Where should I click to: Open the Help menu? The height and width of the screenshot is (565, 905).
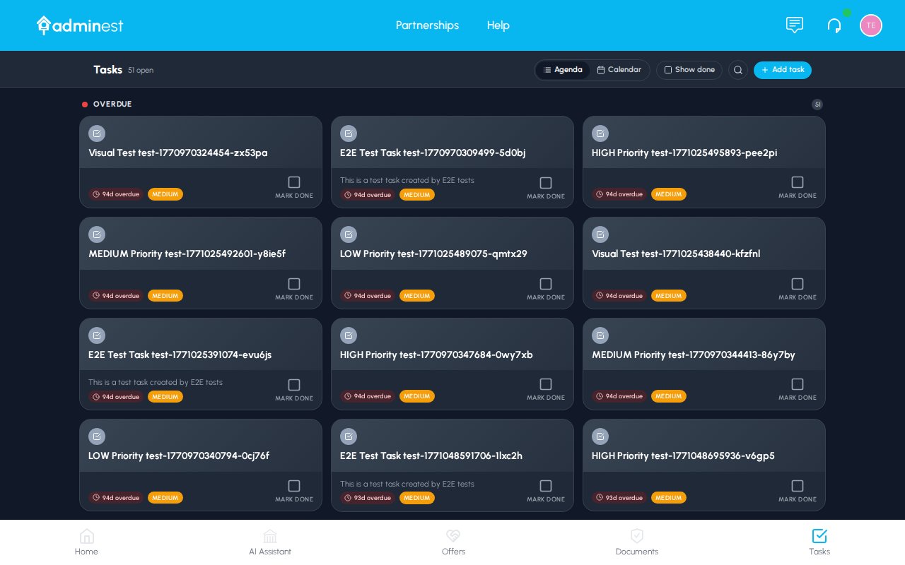[x=498, y=25]
